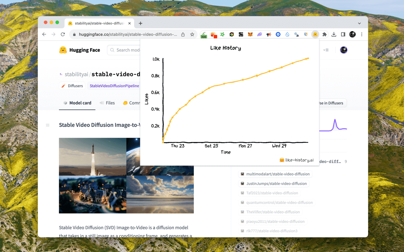
Task: Click the Hugging Face logo on the page
Action: [x=80, y=50]
